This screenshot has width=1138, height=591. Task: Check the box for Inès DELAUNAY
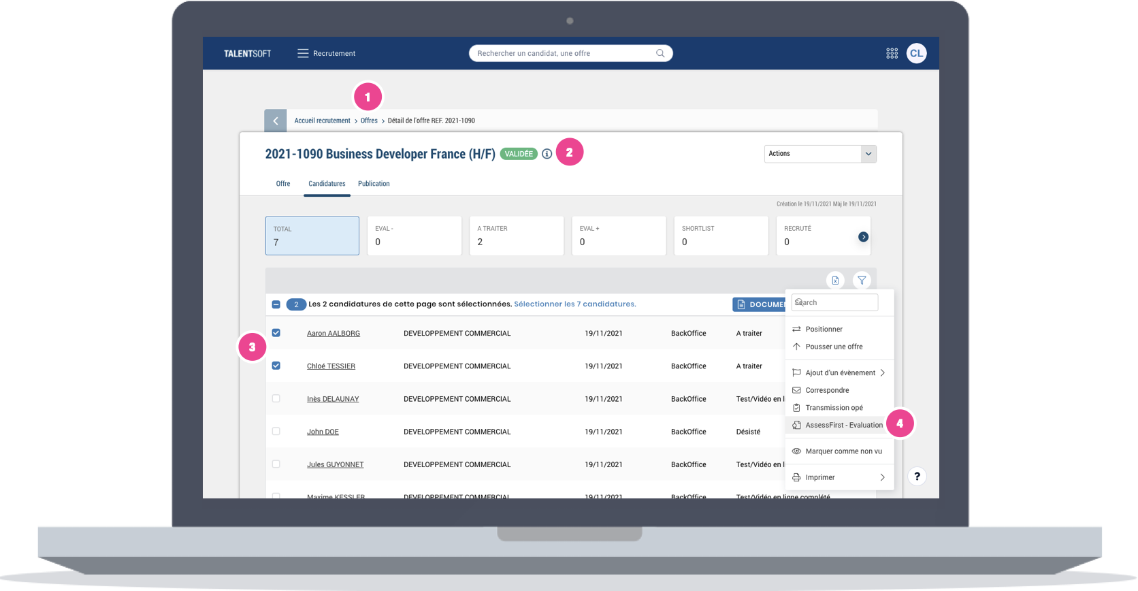click(276, 398)
